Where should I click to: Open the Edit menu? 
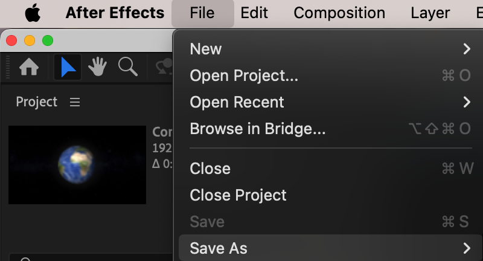[254, 13]
